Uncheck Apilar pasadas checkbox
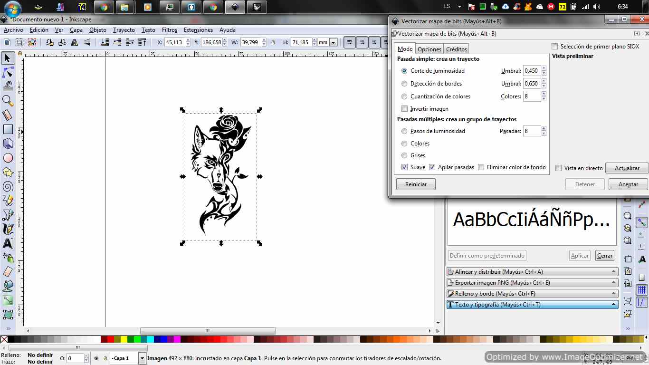Screen dimensions: 649x365 click(432, 167)
